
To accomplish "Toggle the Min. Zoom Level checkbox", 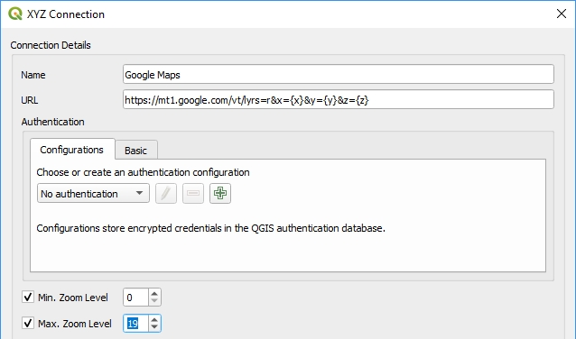I will pyautogui.click(x=28, y=297).
